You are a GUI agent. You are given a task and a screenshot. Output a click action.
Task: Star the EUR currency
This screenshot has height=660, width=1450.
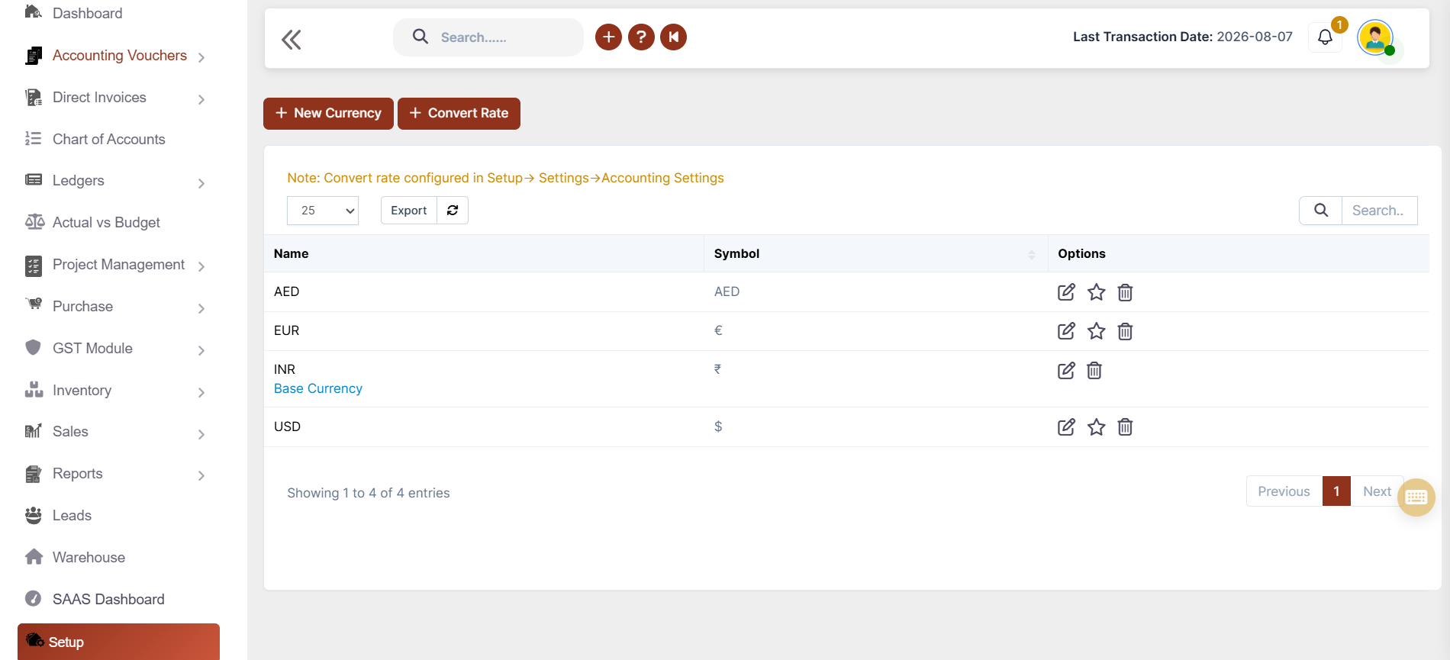click(1097, 331)
